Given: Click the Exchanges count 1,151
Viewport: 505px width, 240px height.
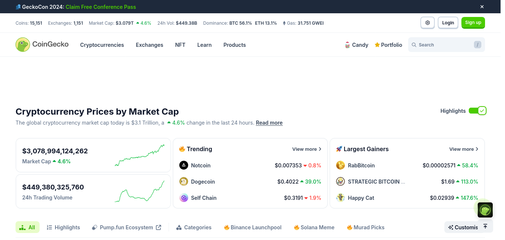Looking at the screenshot, I should [78, 23].
